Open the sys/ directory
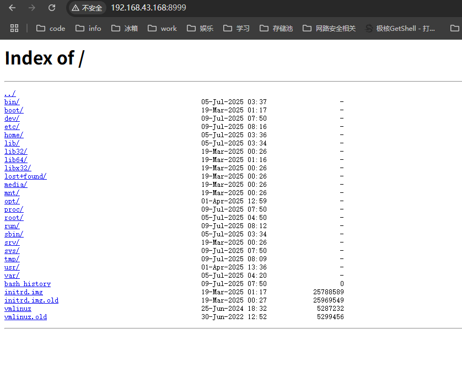The image size is (462, 372). click(12, 251)
